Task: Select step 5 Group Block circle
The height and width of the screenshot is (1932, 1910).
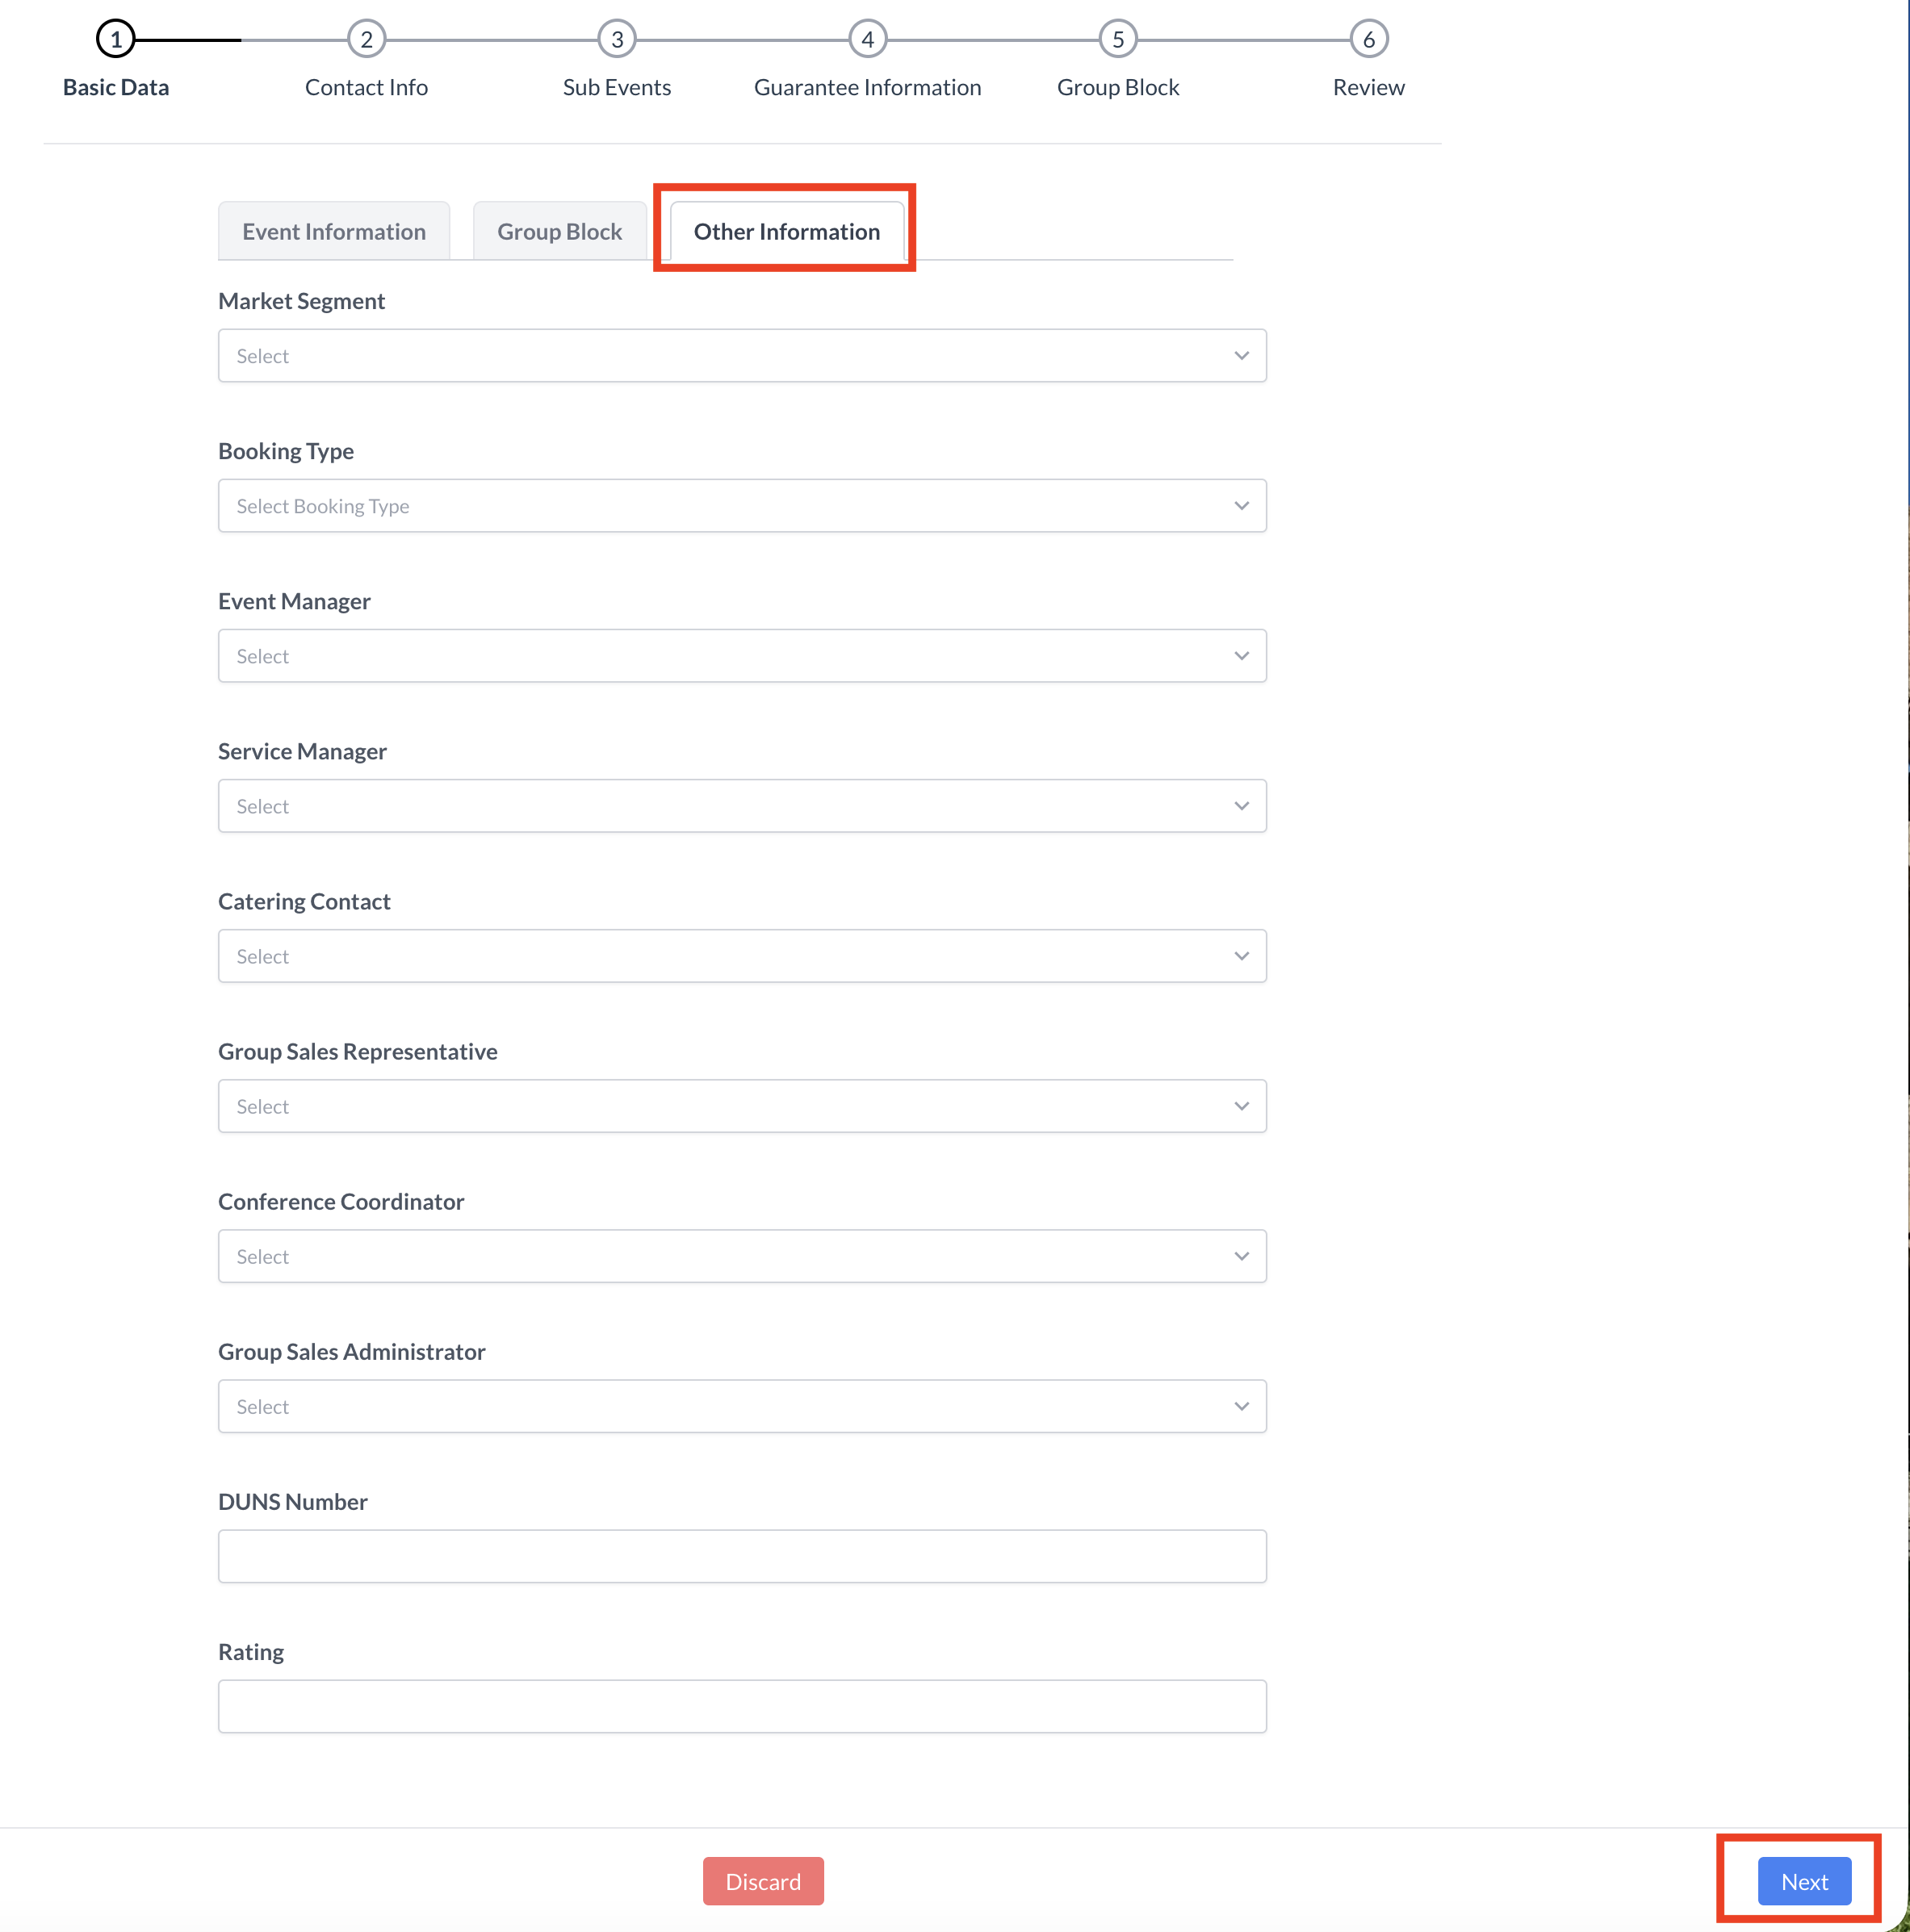Action: pos(1117,40)
